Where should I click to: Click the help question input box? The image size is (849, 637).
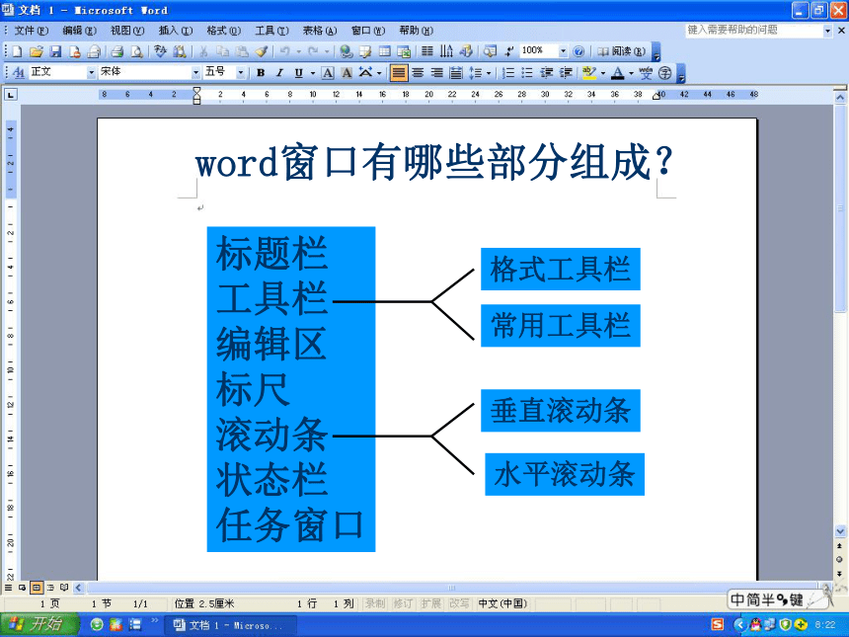753,31
